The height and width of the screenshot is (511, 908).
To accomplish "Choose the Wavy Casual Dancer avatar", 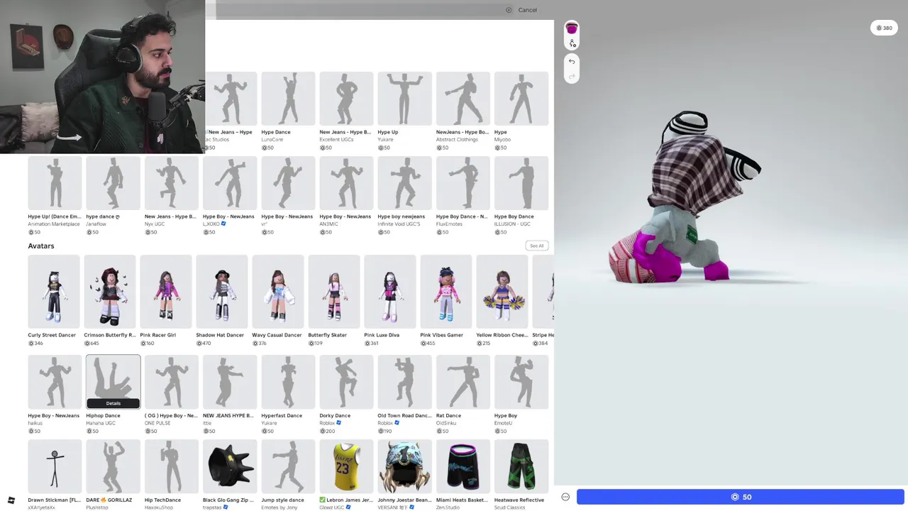I will tap(278, 301).
